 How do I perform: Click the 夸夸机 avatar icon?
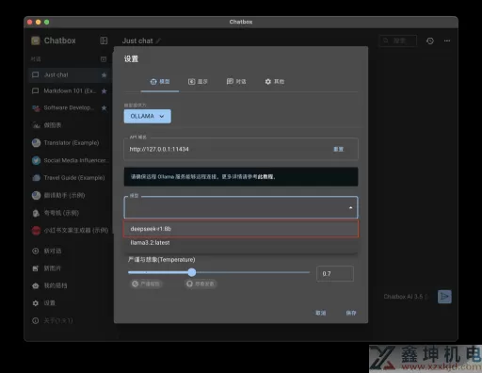[36, 213]
